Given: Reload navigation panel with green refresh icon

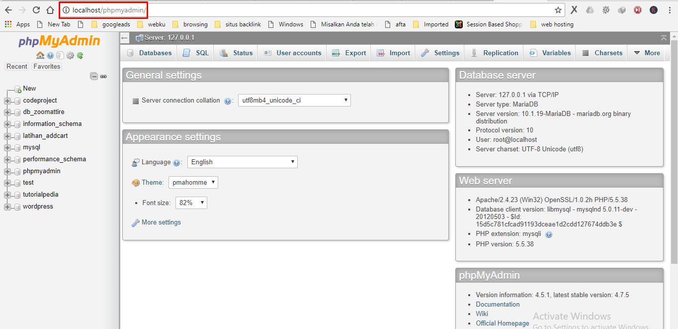Looking at the screenshot, I should click(x=80, y=55).
